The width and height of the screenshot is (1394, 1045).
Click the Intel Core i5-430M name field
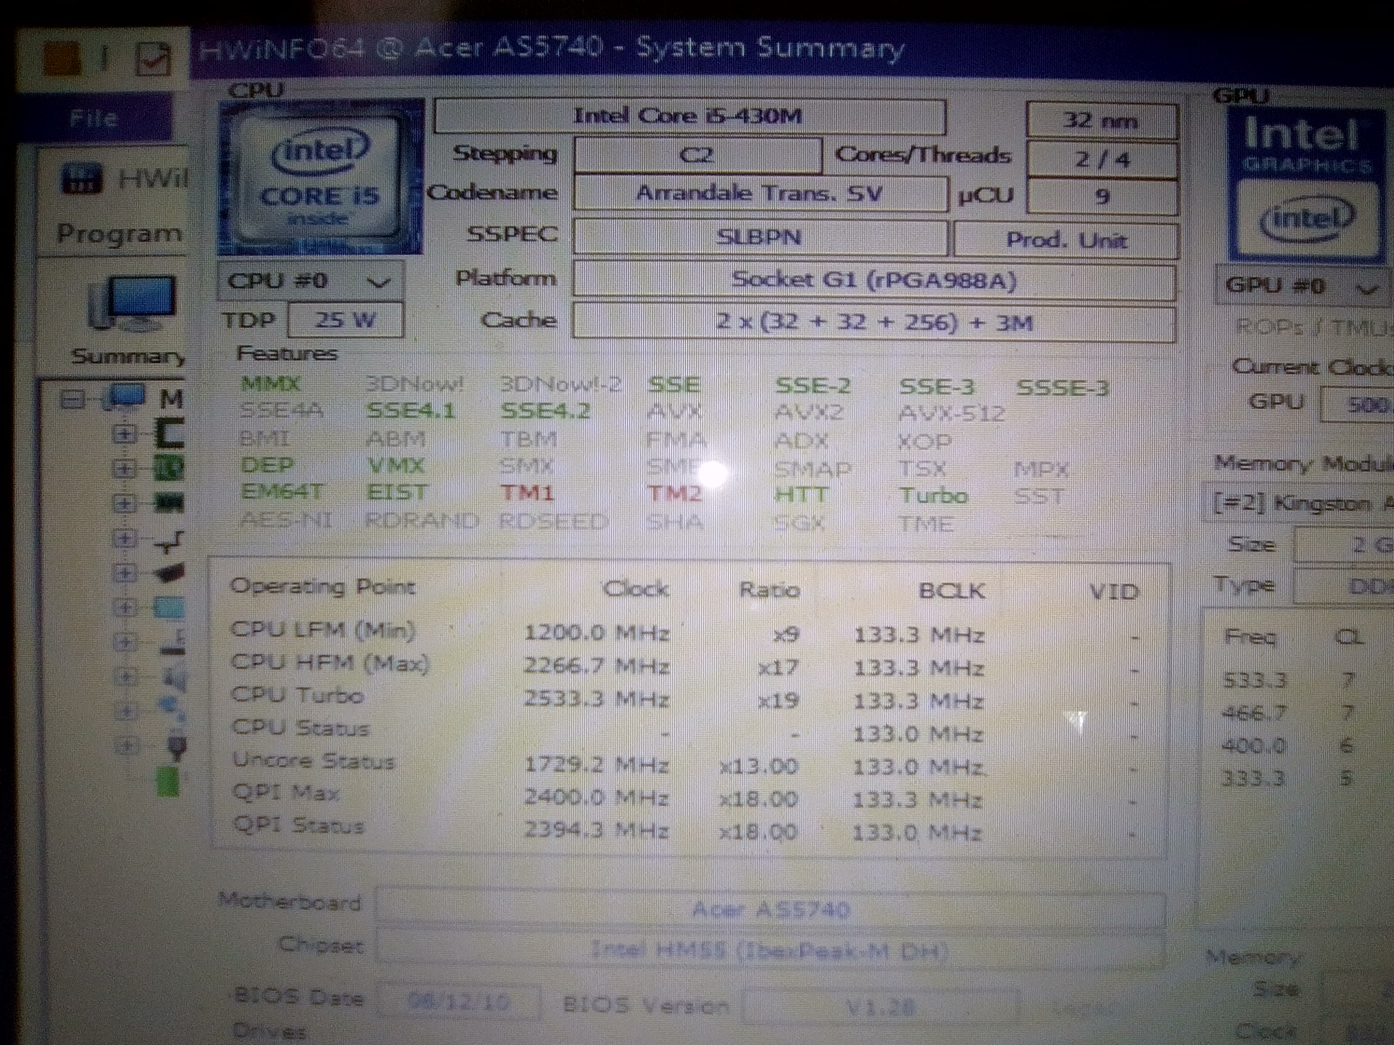tap(689, 117)
